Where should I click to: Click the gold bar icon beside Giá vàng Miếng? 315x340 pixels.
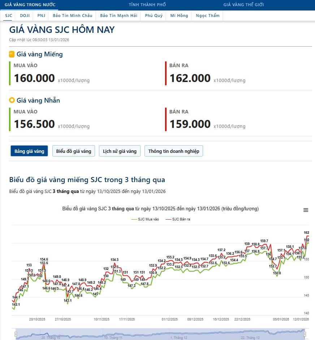pyautogui.click(x=12, y=54)
